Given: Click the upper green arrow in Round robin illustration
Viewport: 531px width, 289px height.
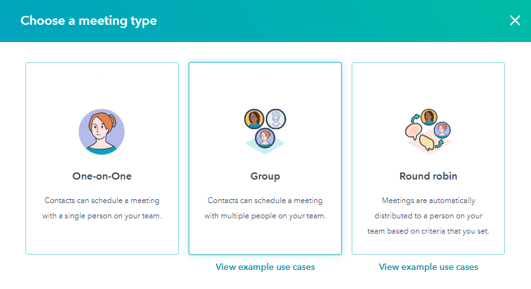Looking at the screenshot, I should pyautogui.click(x=415, y=118).
